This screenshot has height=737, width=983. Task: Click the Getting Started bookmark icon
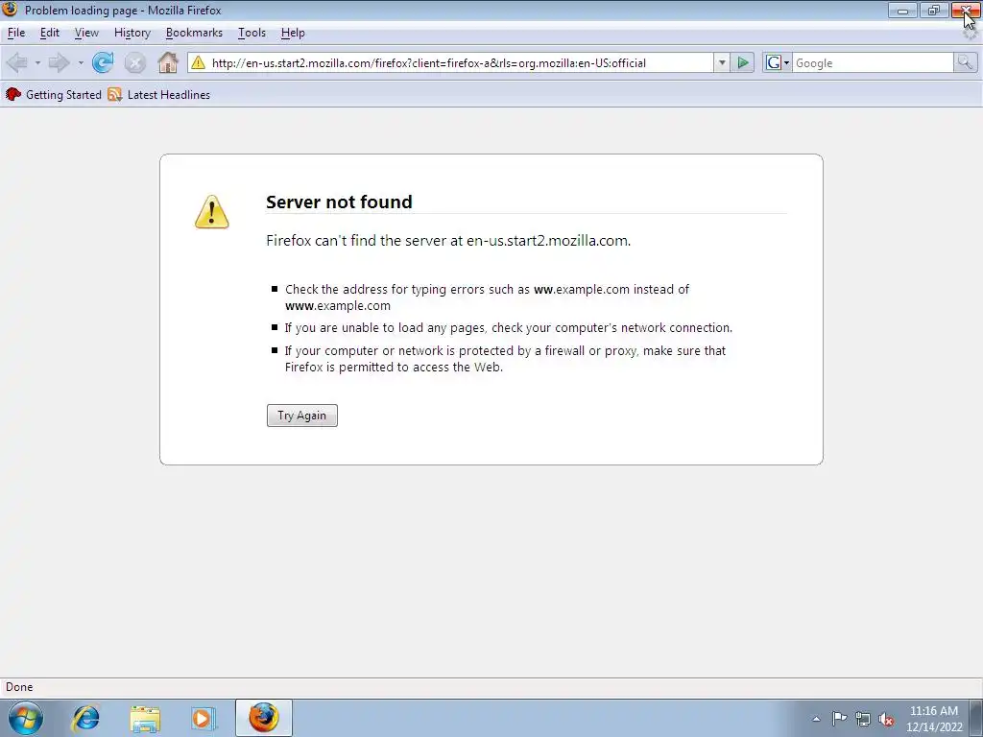[13, 95]
